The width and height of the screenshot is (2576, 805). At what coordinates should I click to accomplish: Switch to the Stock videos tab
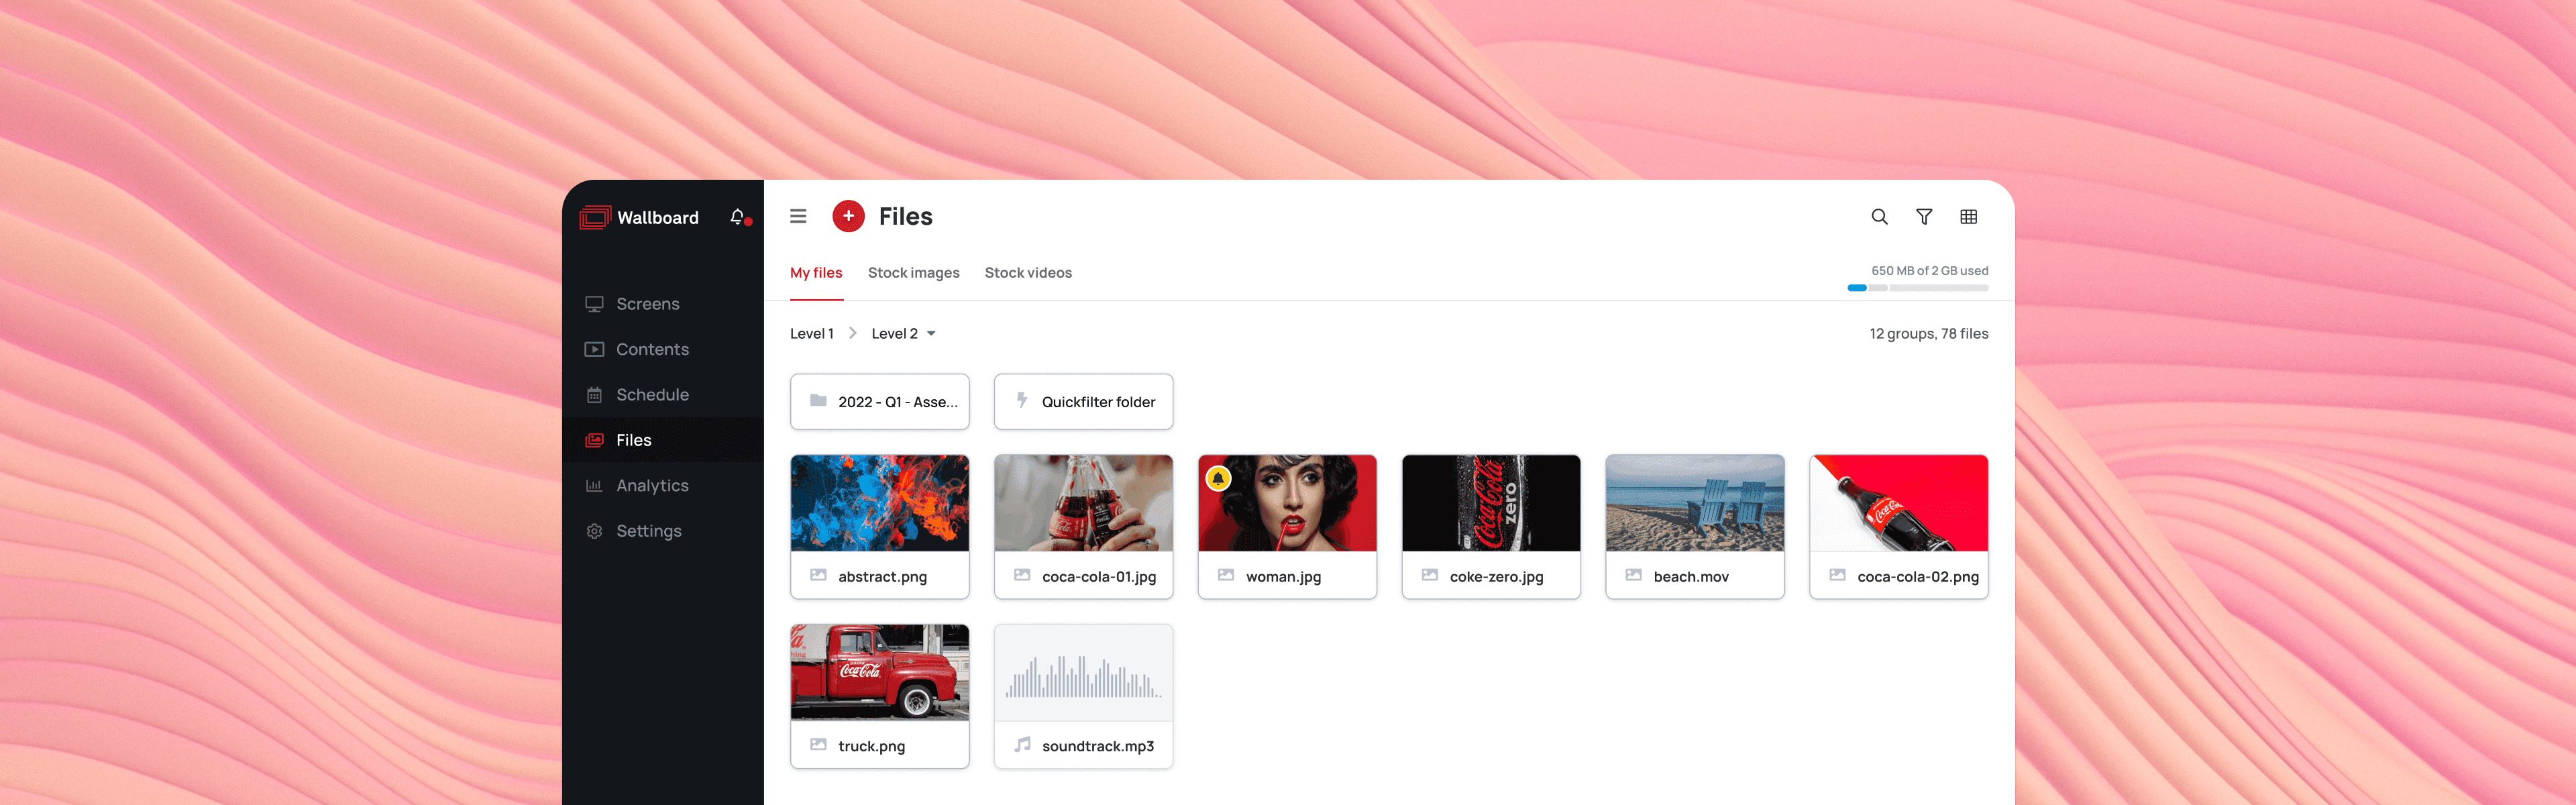[x=1027, y=273]
